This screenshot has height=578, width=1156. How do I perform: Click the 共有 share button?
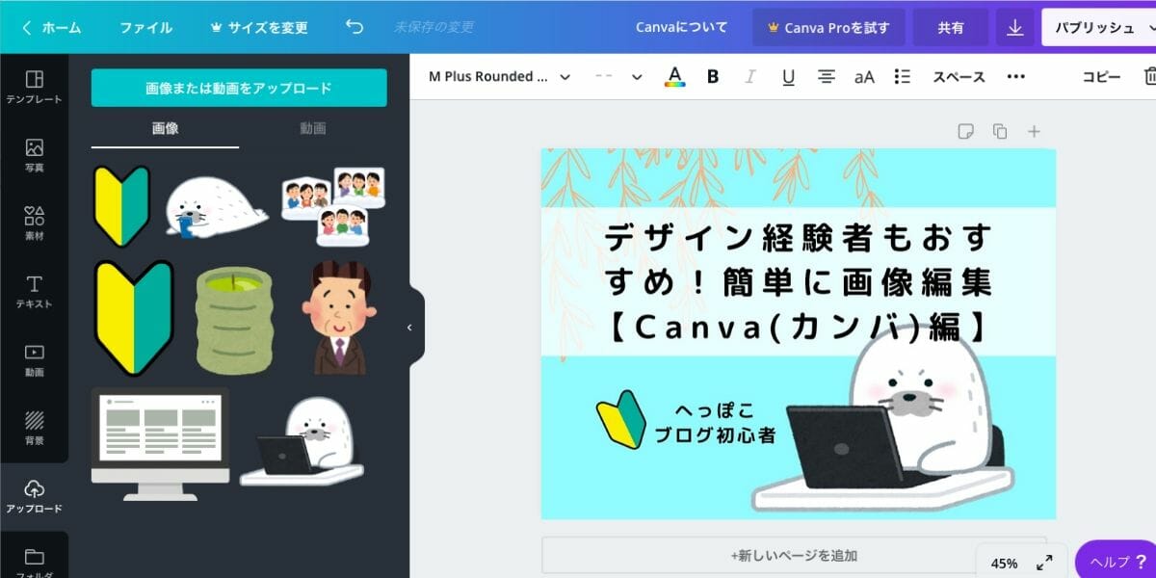click(x=951, y=27)
